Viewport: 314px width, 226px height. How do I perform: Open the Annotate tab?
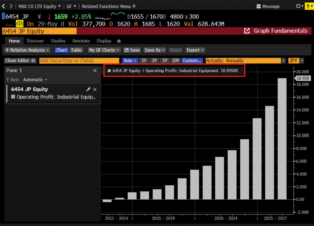coord(81,41)
